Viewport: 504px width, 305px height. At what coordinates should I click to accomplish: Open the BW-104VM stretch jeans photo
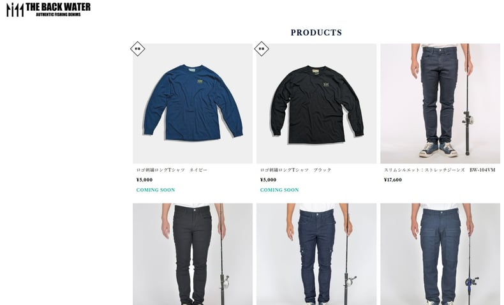(x=440, y=103)
